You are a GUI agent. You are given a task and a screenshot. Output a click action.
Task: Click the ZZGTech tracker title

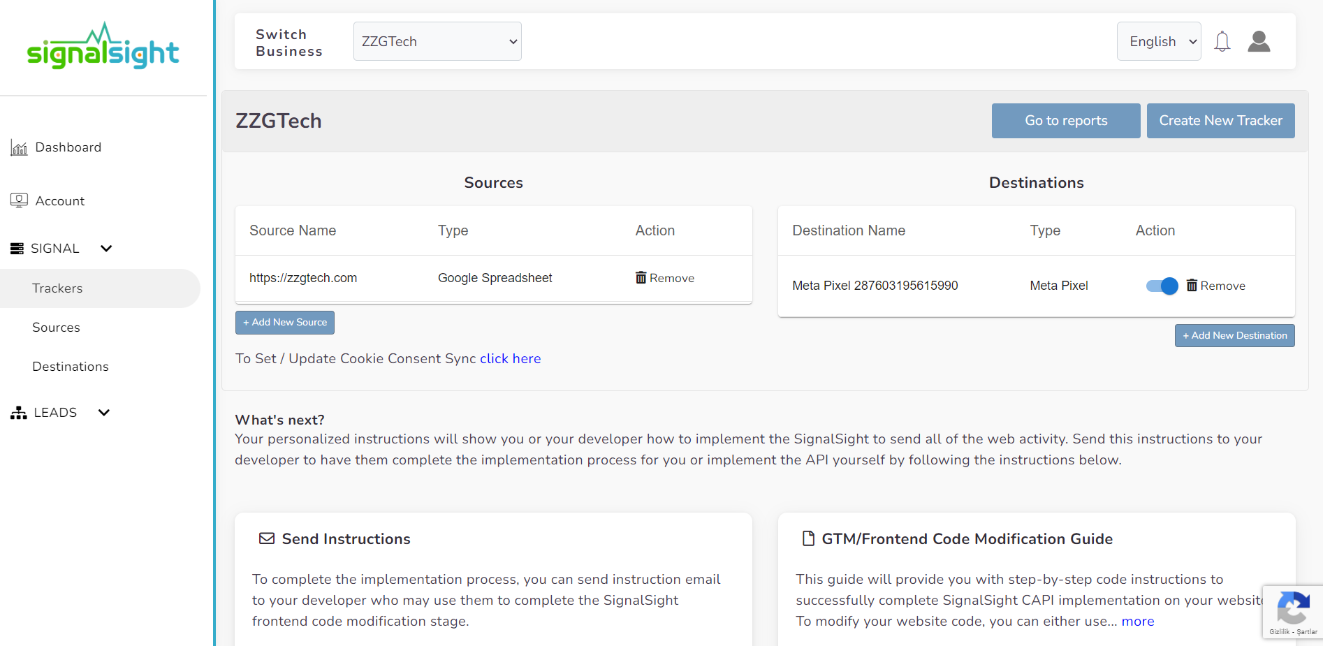279,121
